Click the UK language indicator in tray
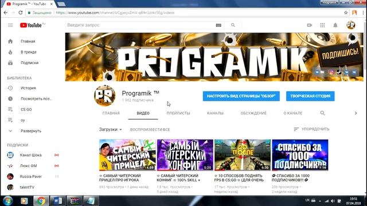Image resolution: width=367 pixels, height=206 pixels. pos(307,200)
